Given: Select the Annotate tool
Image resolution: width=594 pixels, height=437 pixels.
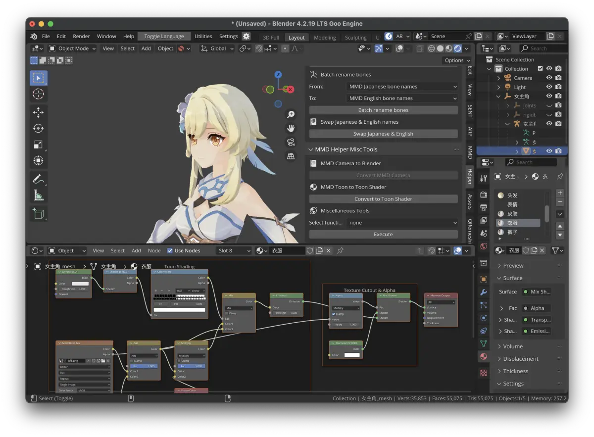Looking at the screenshot, I should click(38, 179).
